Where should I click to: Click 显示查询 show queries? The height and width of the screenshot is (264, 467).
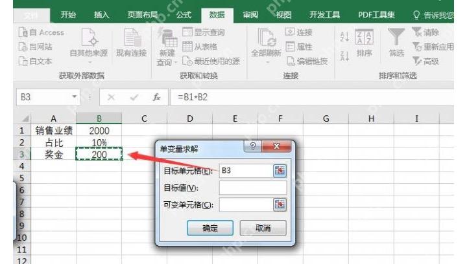[x=204, y=32]
